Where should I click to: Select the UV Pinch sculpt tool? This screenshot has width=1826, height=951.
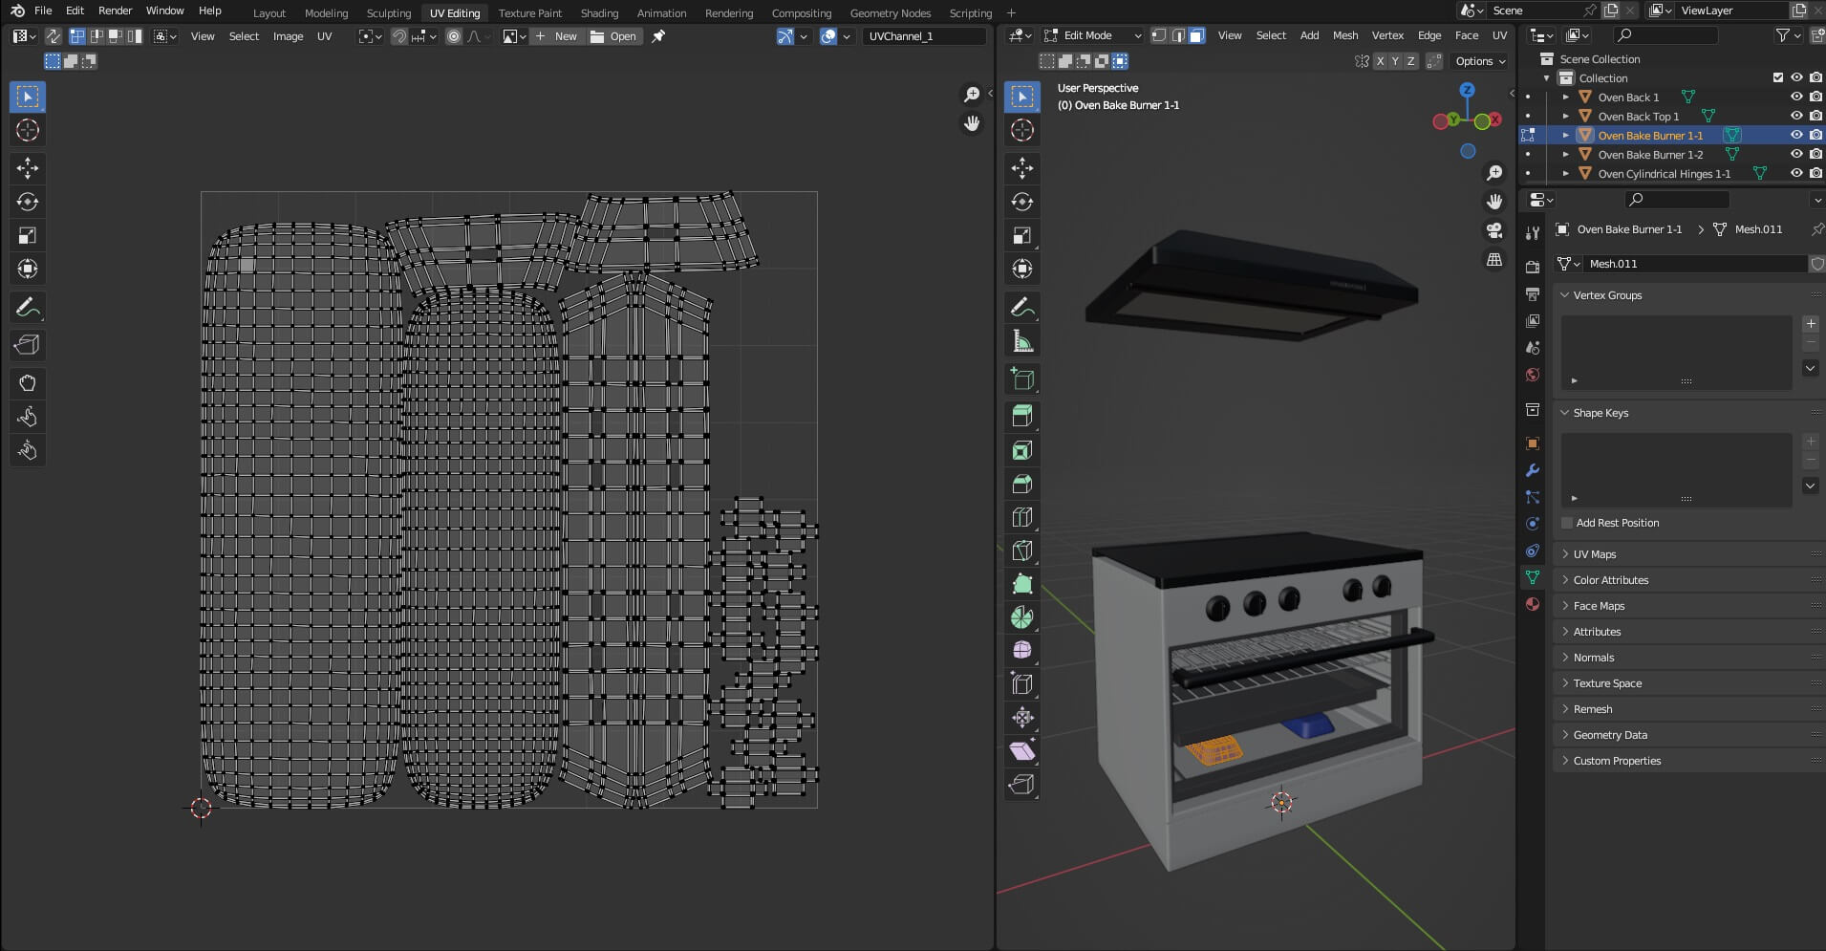coord(28,450)
